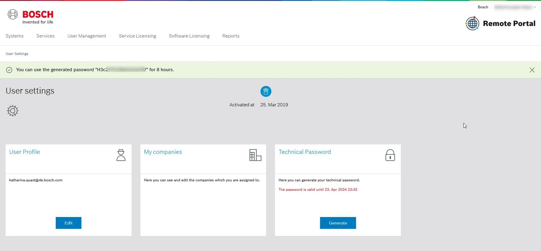Click the User Profile person icon
The image size is (541, 251).
tap(121, 155)
